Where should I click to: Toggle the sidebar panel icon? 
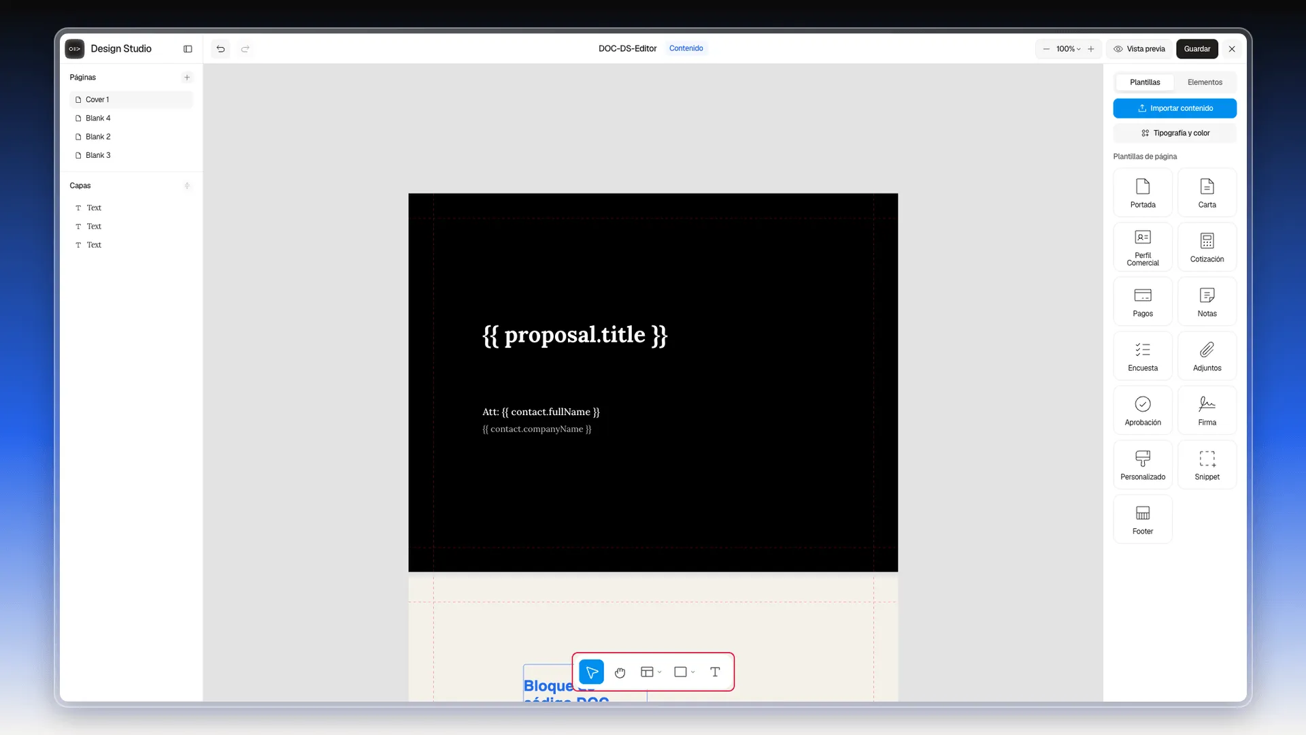pos(188,49)
